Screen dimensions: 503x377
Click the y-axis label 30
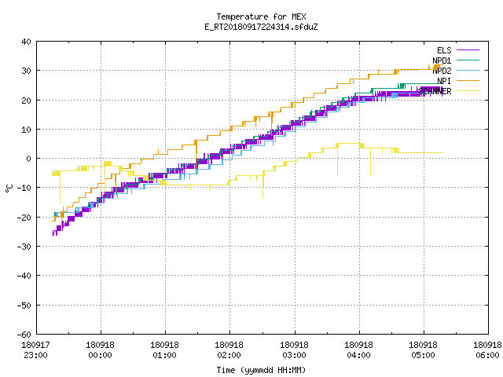pyautogui.click(x=26, y=71)
